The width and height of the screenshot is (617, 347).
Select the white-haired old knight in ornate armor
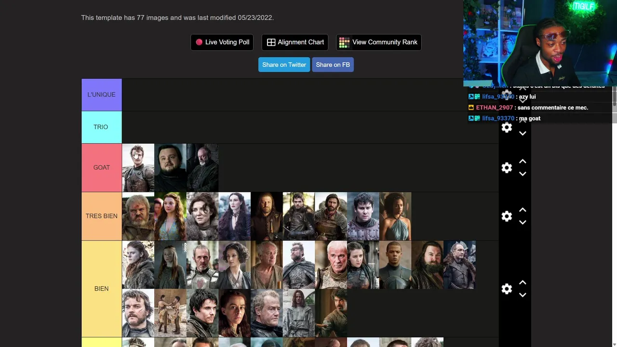(331, 265)
